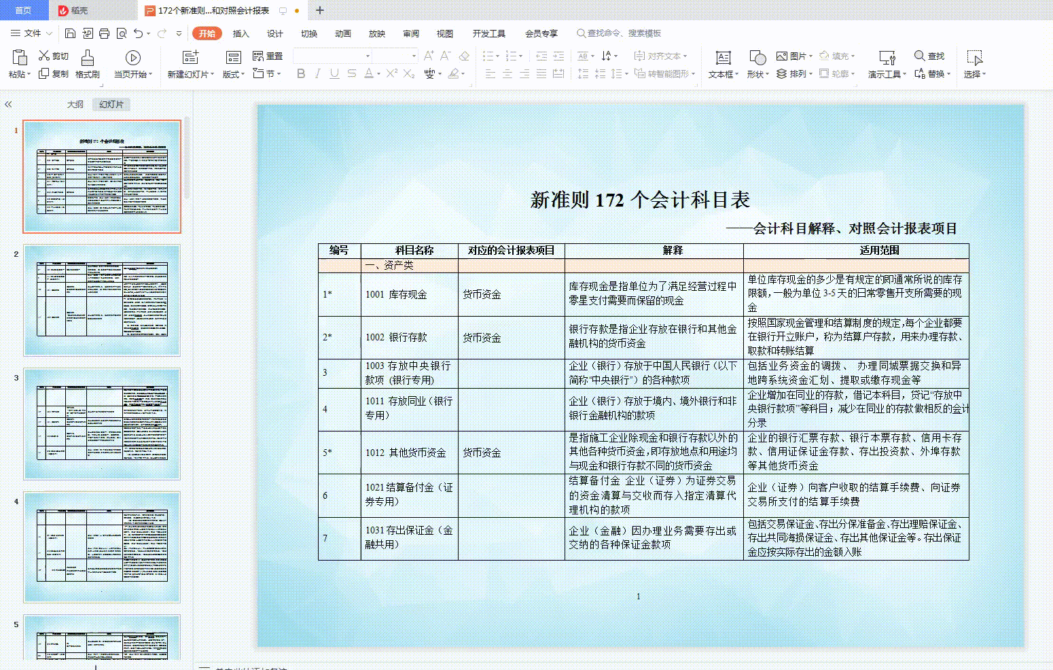1053x670 pixels.
Task: Start slideshow with 当页开始 play icon
Action: [133, 57]
